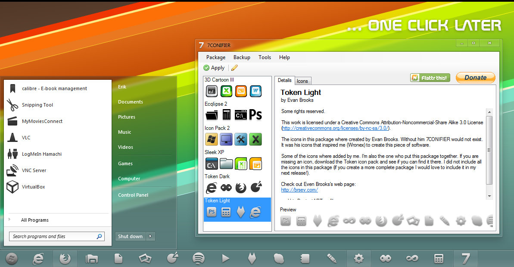Click the details scrollbar up arrow
The height and width of the screenshot is (267, 514).
[489, 112]
